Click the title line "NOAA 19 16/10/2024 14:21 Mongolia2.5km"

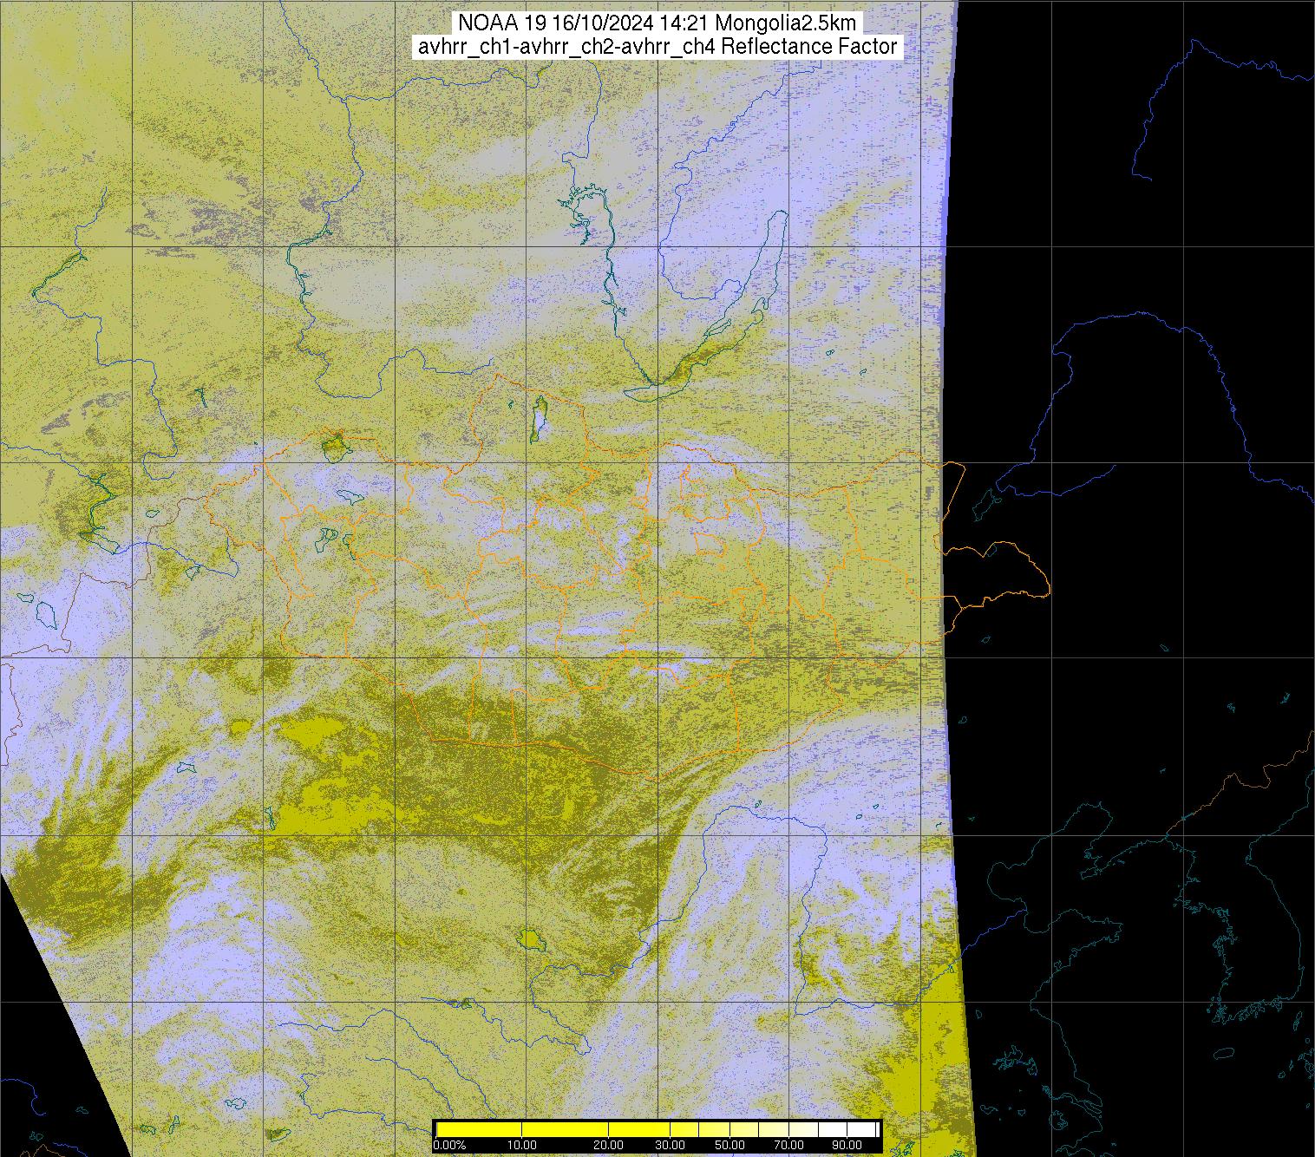657,23
